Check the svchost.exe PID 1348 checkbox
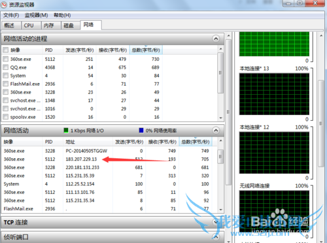The image size is (327, 243). (x=6, y=101)
